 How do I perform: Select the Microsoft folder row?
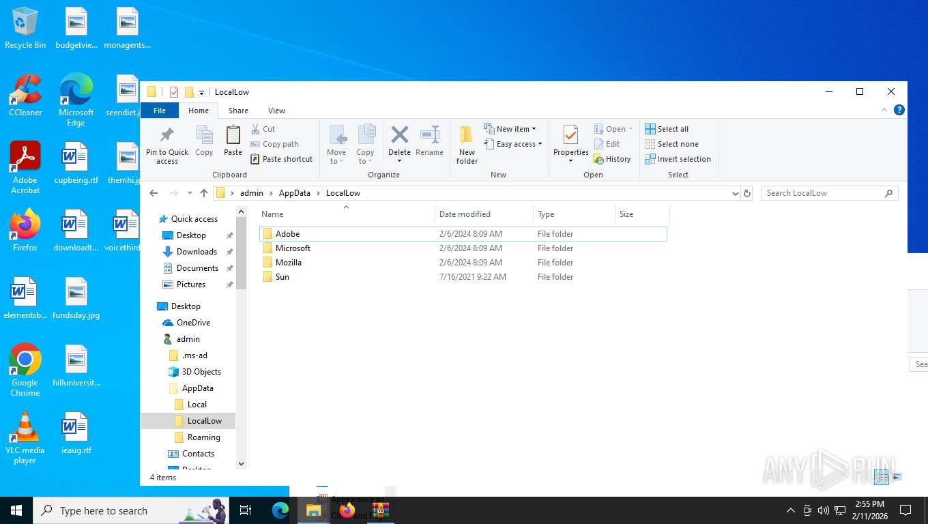(x=463, y=248)
